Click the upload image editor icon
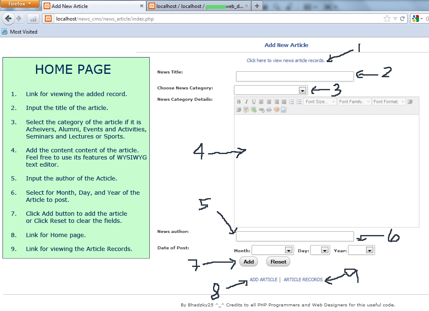Image resolution: width=429 pixels, height=311 pixels. click(x=254, y=110)
